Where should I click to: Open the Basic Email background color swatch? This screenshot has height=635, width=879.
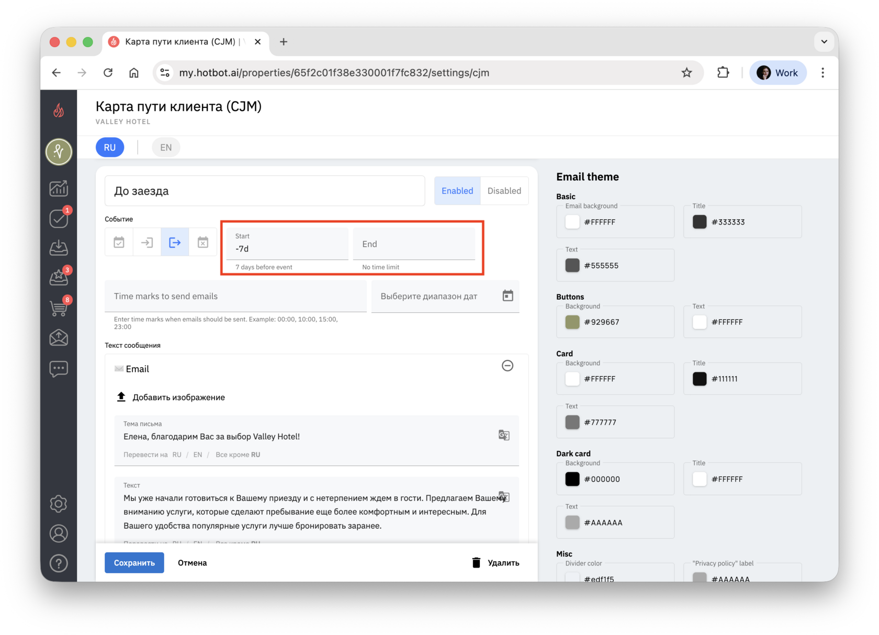pos(572,222)
